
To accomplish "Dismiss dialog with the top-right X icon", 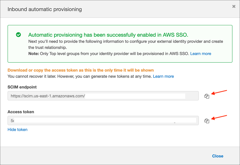I will pos(234,6).
